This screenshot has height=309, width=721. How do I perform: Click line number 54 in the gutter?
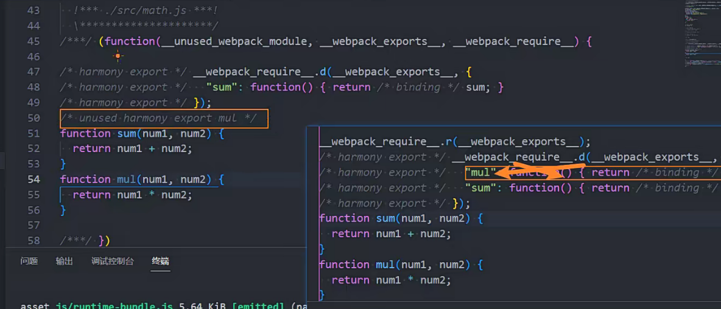click(33, 179)
